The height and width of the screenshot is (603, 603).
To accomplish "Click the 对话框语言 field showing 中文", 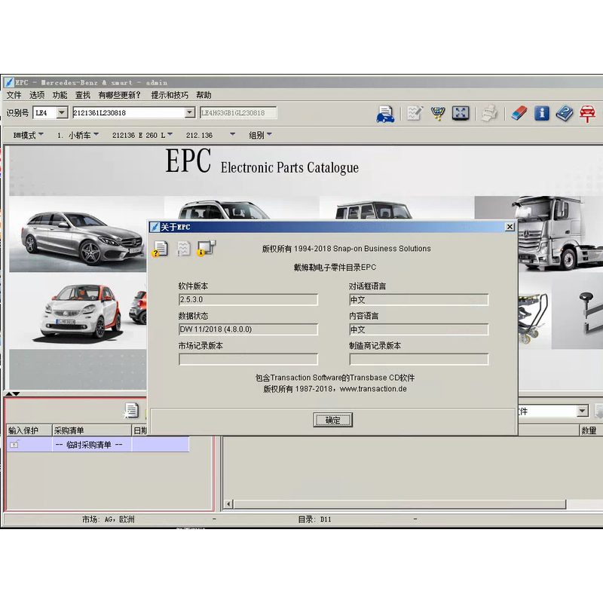I will click(419, 299).
